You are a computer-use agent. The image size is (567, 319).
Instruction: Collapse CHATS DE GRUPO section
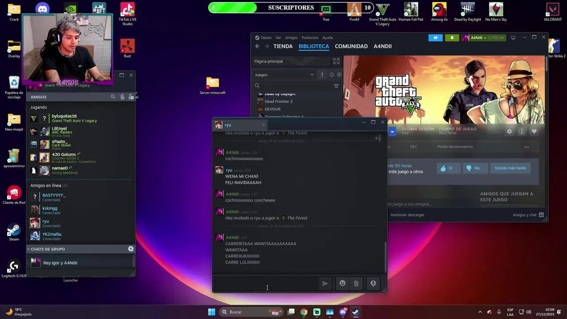28,249
